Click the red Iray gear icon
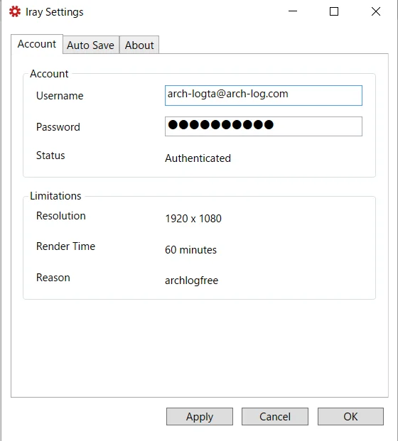The image size is (398, 441). (x=15, y=12)
